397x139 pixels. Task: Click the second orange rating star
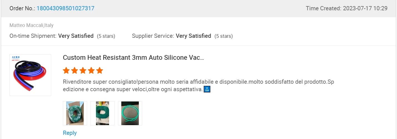pos(75,70)
